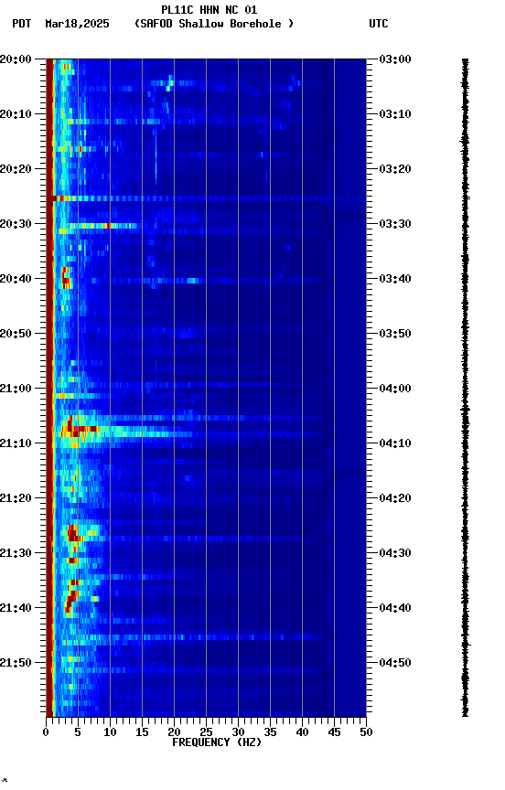Image resolution: width=505 pixels, height=790 pixels.
Task: Click the PDT timezone label
Action: (22, 24)
